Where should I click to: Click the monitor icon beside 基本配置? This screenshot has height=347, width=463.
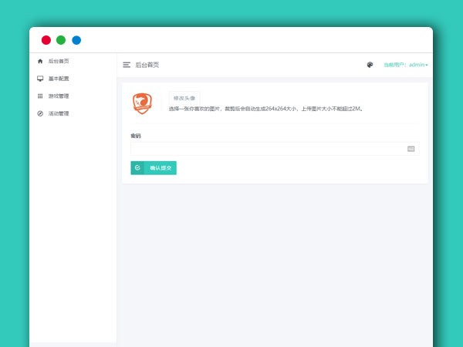pyautogui.click(x=40, y=79)
